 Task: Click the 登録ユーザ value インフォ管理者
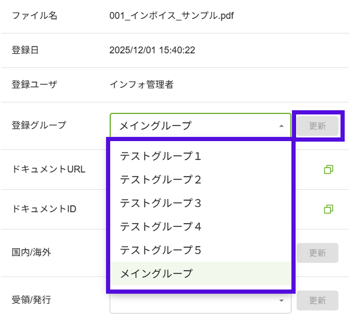pos(141,84)
